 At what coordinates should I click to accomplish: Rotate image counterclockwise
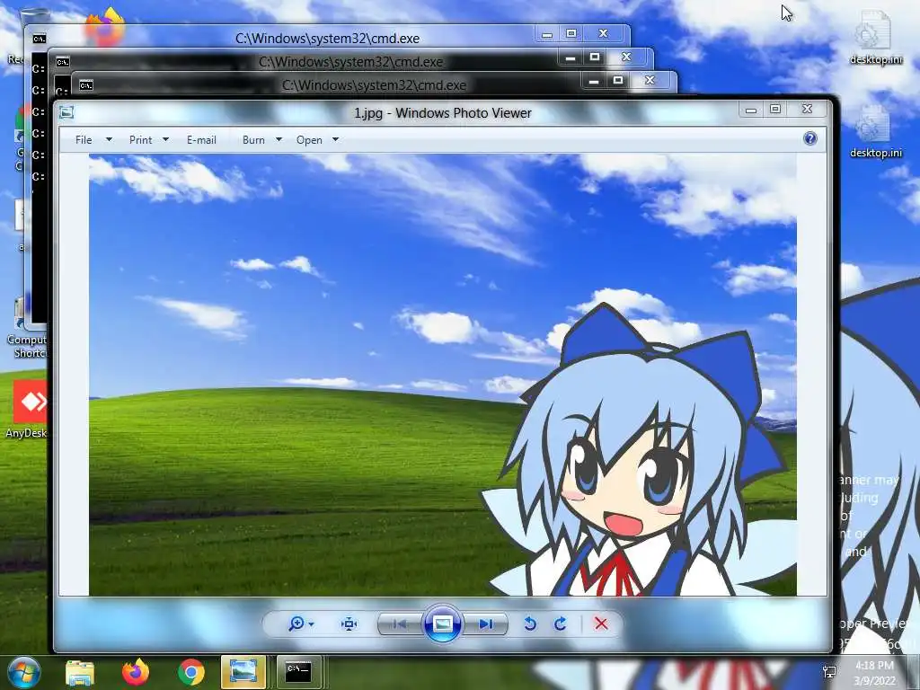click(x=530, y=624)
